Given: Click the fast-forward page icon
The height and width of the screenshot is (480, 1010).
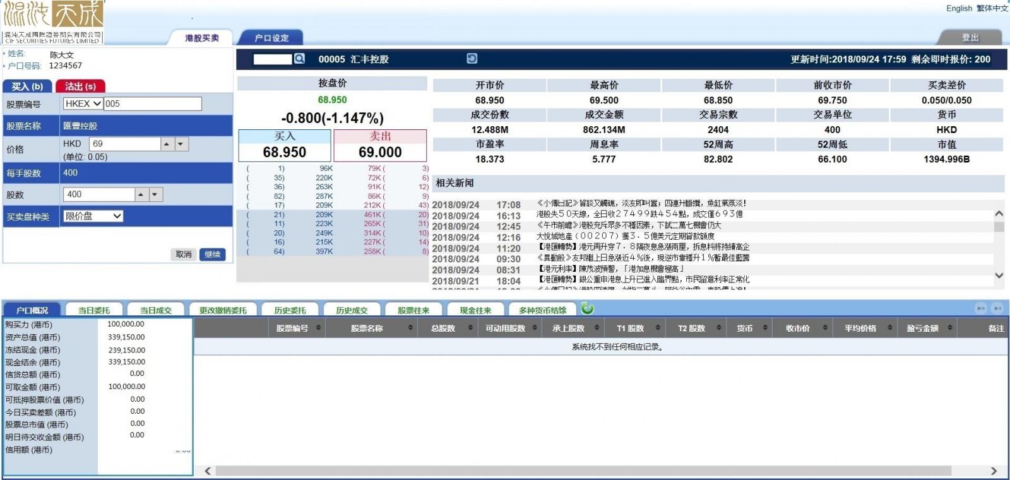Looking at the screenshot, I should 980,308.
